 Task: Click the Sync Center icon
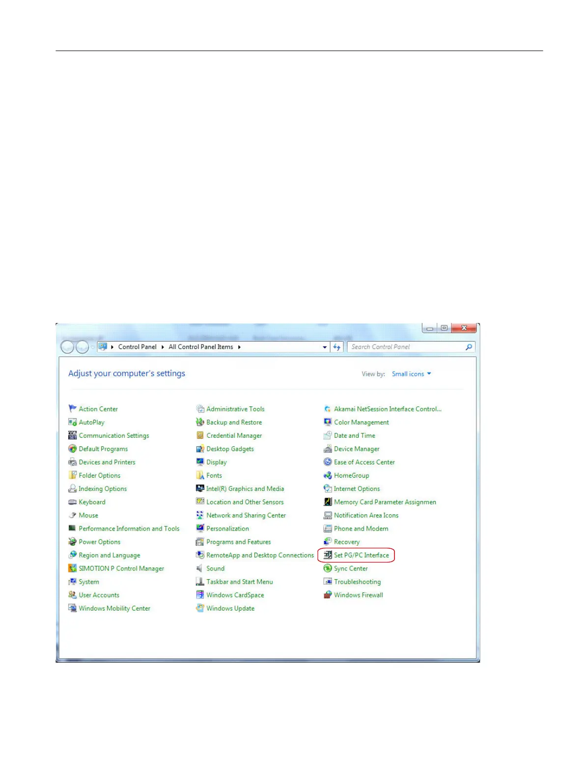pos(328,568)
